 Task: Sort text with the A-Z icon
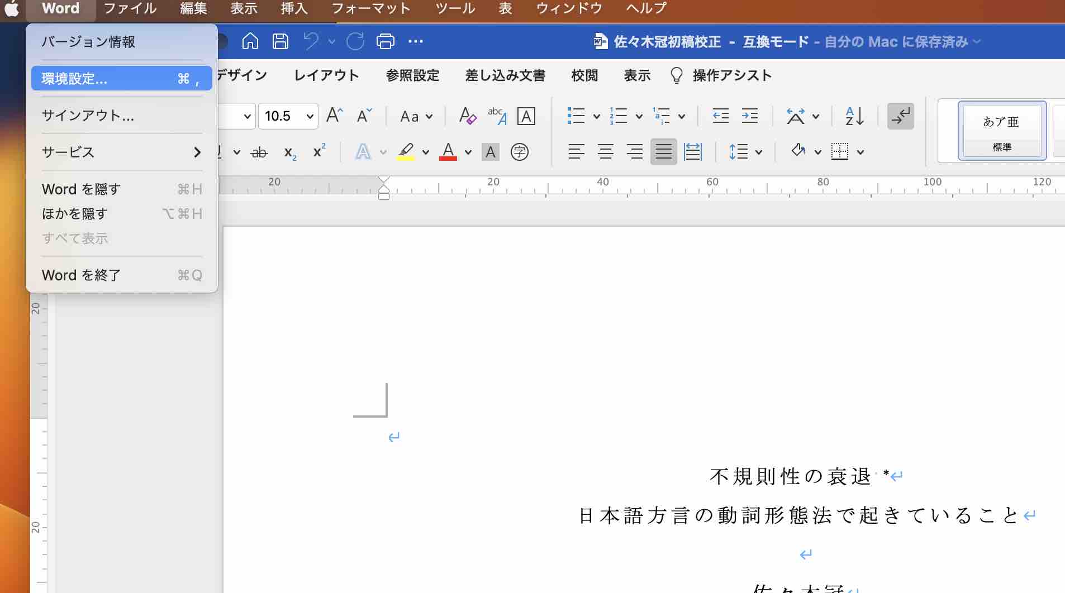pos(855,116)
